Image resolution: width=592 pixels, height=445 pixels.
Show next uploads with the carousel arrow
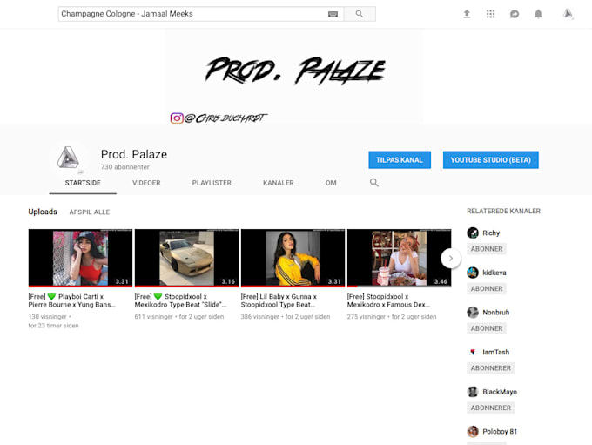450,259
